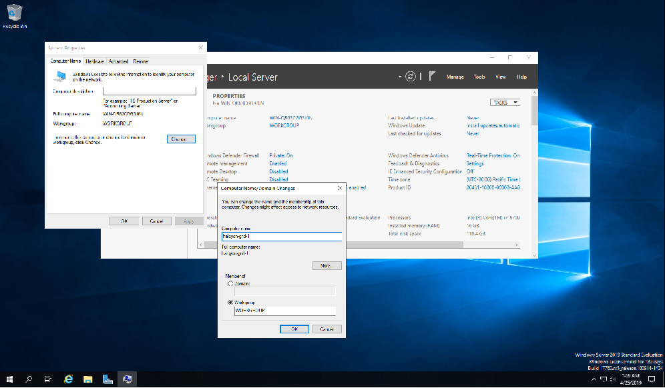
Task: Click the NIC Teaming Disabled link
Action: pyautogui.click(x=278, y=179)
